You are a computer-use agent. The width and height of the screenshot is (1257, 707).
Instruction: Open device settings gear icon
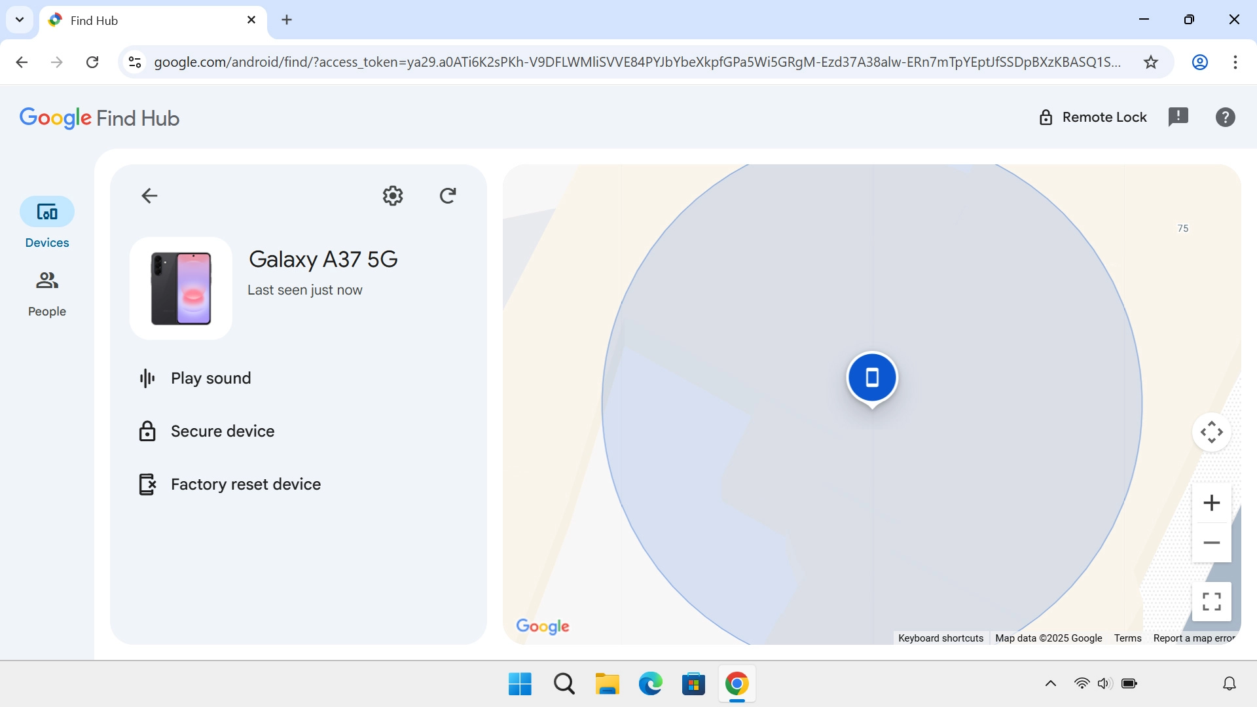(393, 196)
